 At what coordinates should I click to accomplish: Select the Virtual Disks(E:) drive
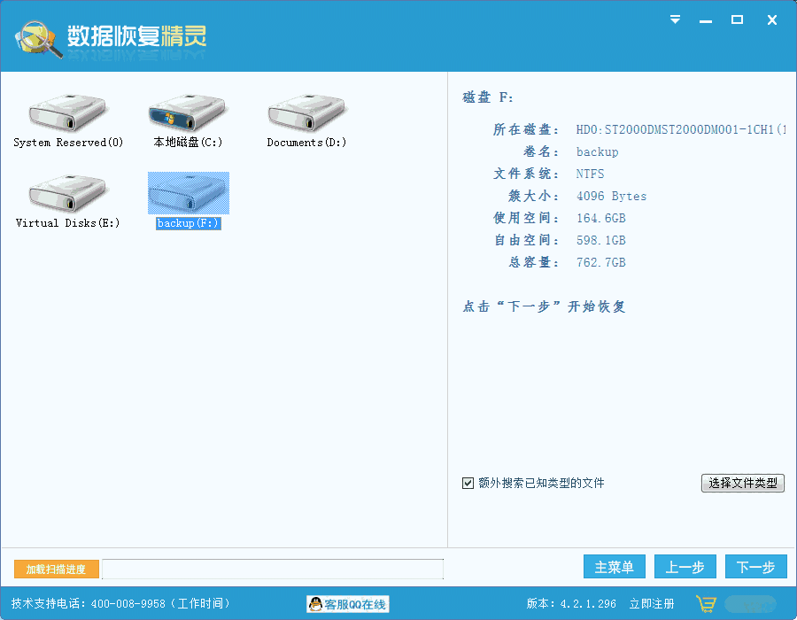click(x=67, y=193)
